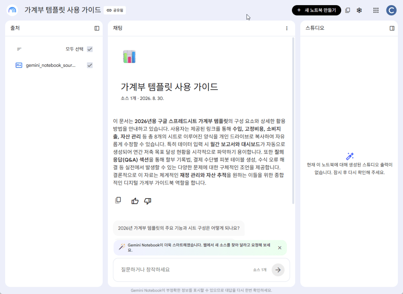
Task: Click the 채팅 panel heading
Action: click(x=118, y=28)
